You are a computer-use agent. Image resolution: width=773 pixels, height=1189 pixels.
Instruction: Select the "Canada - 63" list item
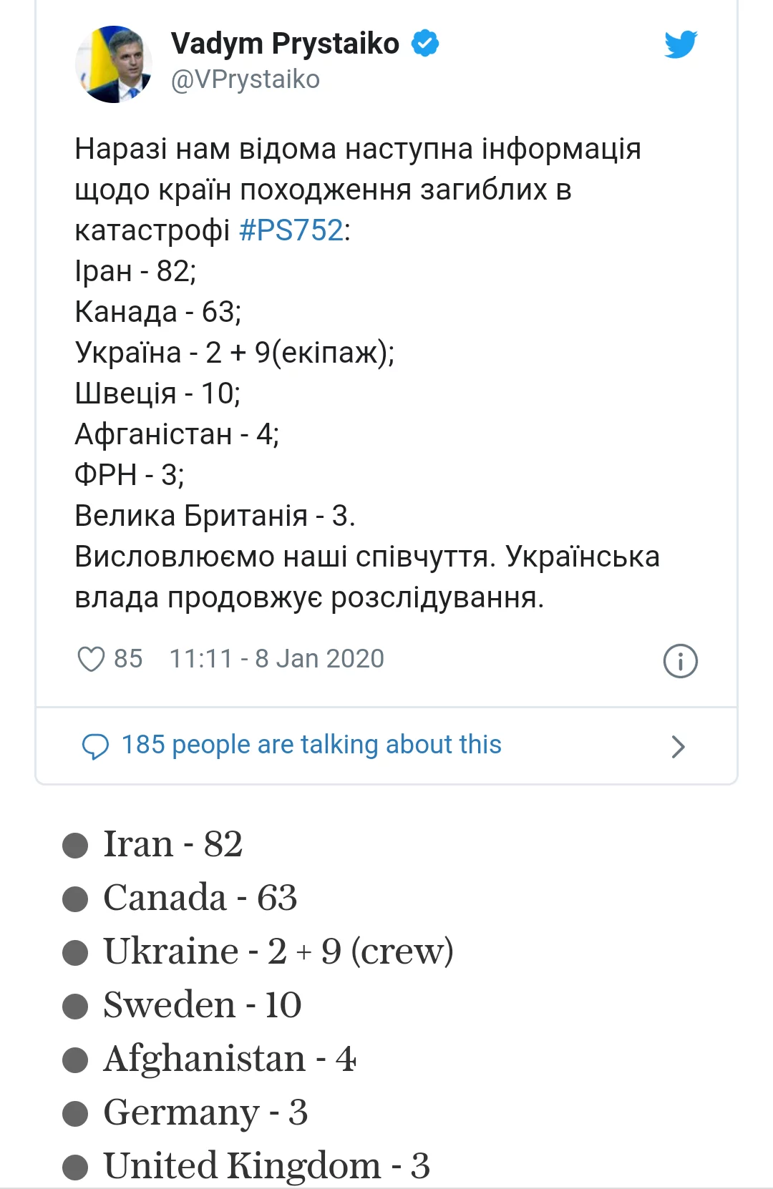pos(200,898)
